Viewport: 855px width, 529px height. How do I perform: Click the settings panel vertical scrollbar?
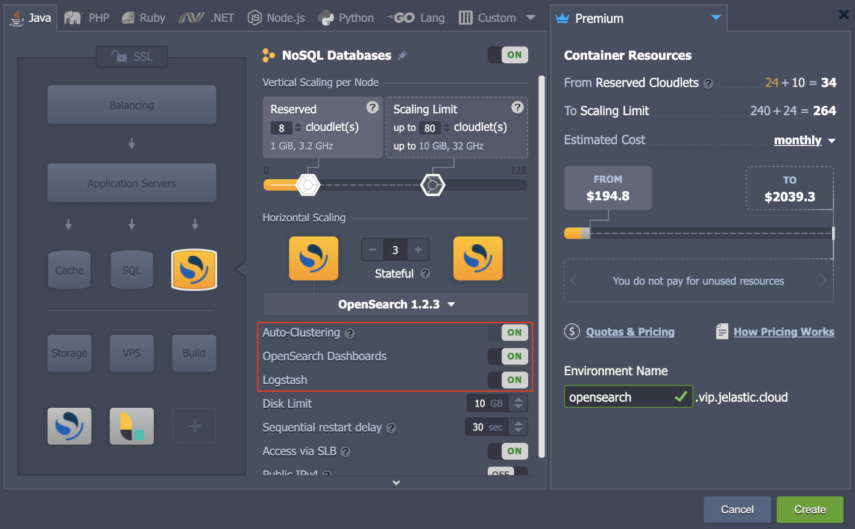(541, 266)
